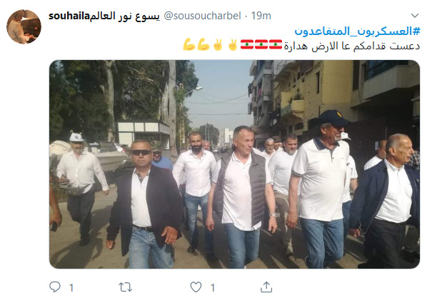Retweet this post using the retweet icon
The height and width of the screenshot is (303, 427).
tap(126, 287)
